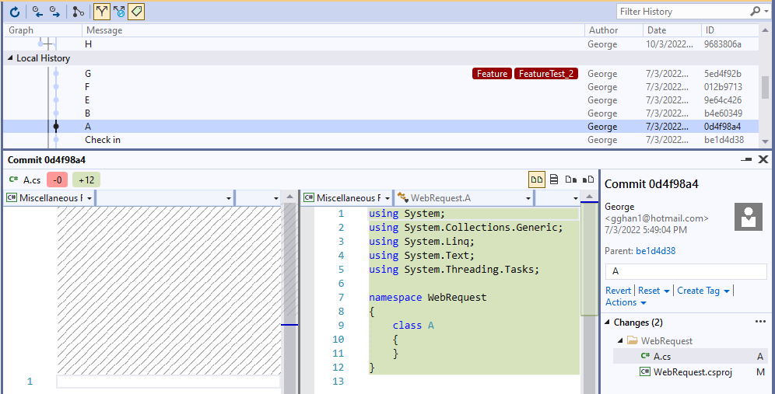The image size is (775, 394).
Task: Select WebRequest.csproj in Changes list
Action: click(x=693, y=372)
